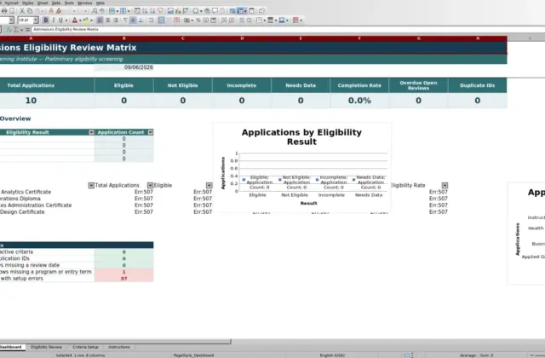This screenshot has height=358, width=545.
Task: Click the formula input line
Action: click(x=289, y=30)
